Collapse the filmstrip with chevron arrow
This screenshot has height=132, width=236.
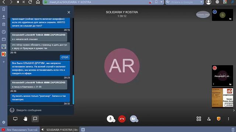click(234, 110)
